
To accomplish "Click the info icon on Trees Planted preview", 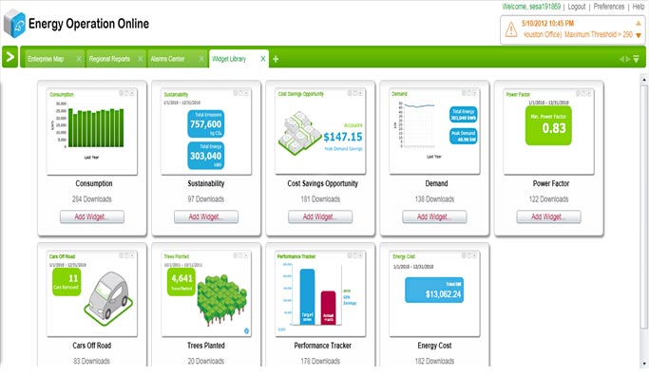I will (247, 331).
